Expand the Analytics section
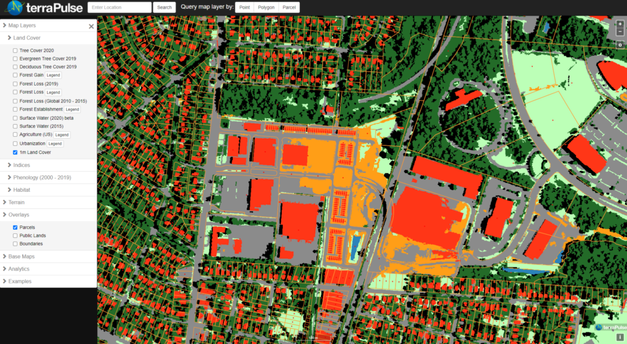The image size is (627, 344). click(18, 269)
